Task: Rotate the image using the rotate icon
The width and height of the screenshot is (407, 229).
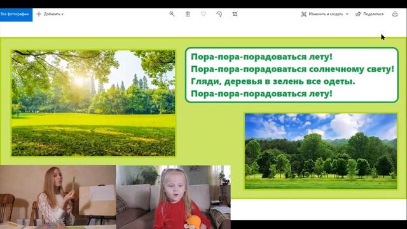Action: [219, 14]
